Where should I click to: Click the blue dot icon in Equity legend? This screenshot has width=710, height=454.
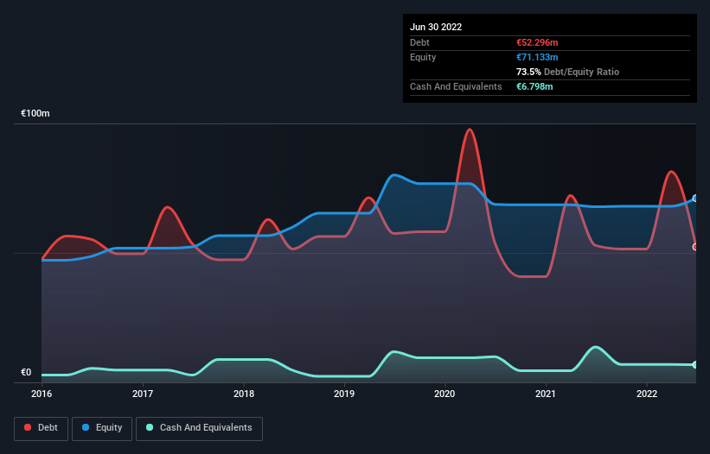click(86, 427)
